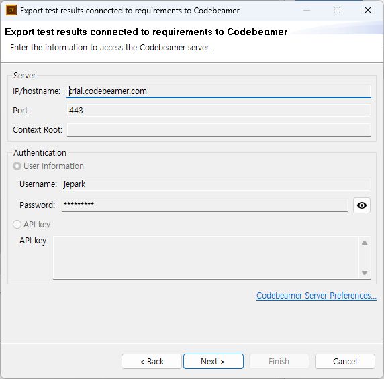Click the "Enter the information to access" description
The height and width of the screenshot is (379, 384).
click(x=111, y=48)
